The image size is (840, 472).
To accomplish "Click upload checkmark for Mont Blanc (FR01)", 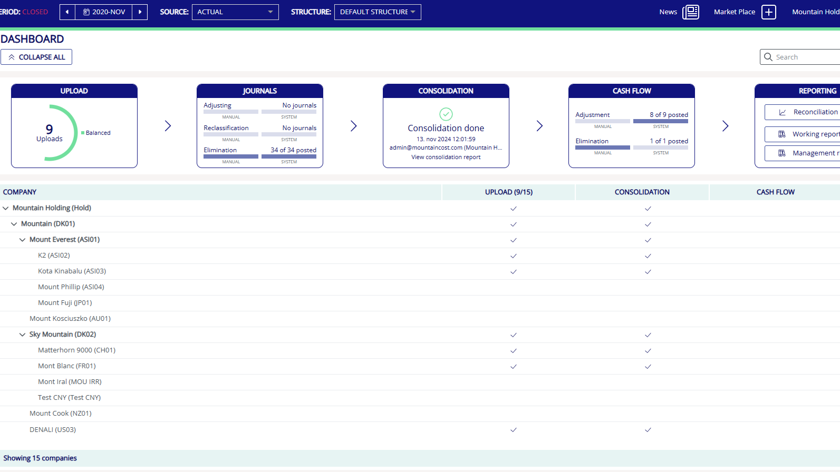I will click(513, 367).
